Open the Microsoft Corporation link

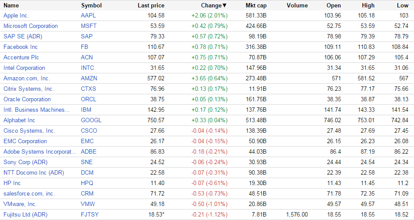[31, 26]
